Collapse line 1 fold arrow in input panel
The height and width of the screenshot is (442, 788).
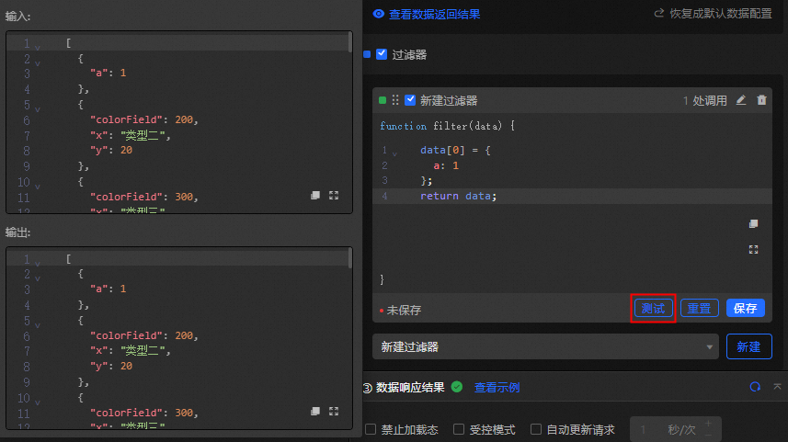[38, 47]
